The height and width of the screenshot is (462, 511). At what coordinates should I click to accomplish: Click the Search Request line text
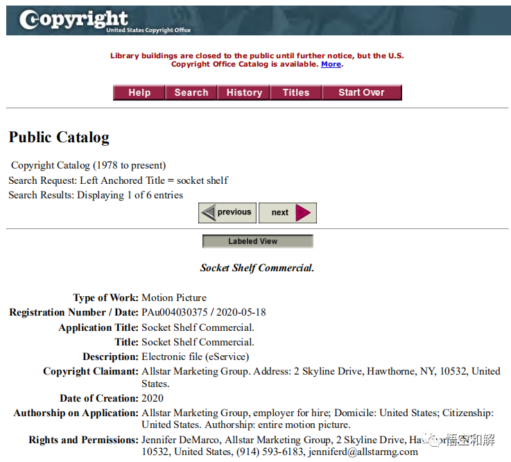(x=119, y=180)
